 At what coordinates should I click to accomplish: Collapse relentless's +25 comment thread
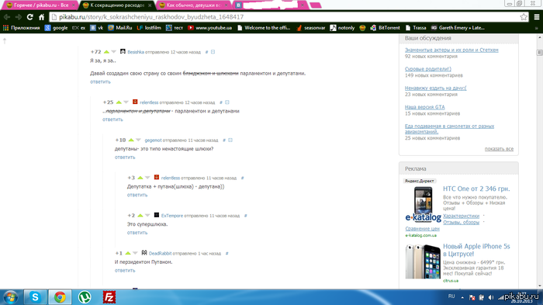coord(227,102)
